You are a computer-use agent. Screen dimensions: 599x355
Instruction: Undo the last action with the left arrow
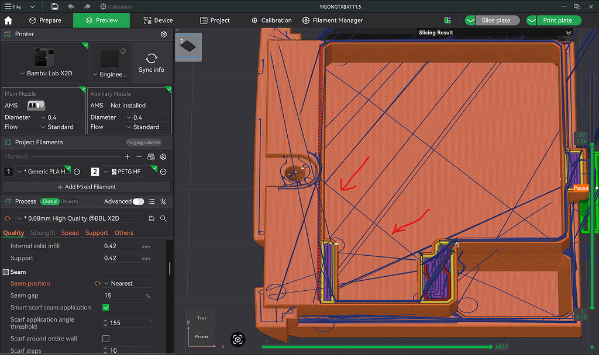click(x=71, y=6)
